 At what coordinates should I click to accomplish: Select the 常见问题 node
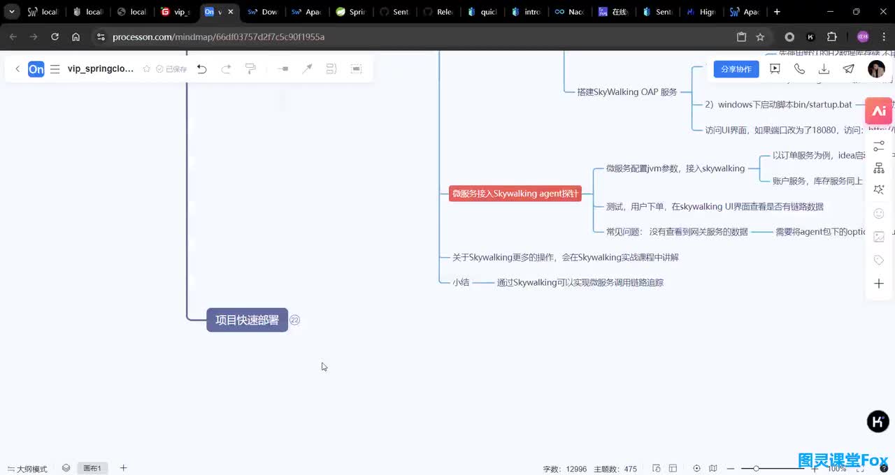pyautogui.click(x=677, y=232)
